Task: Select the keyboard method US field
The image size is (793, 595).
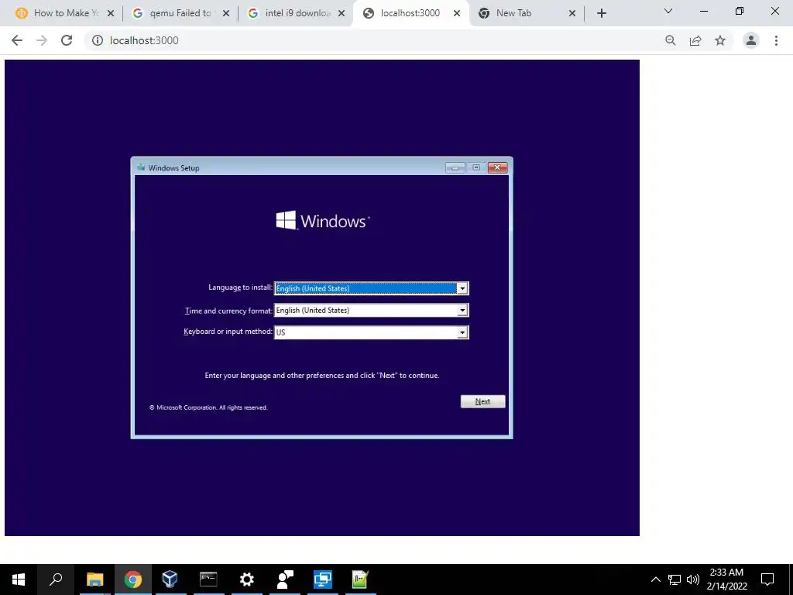Action: [x=371, y=332]
